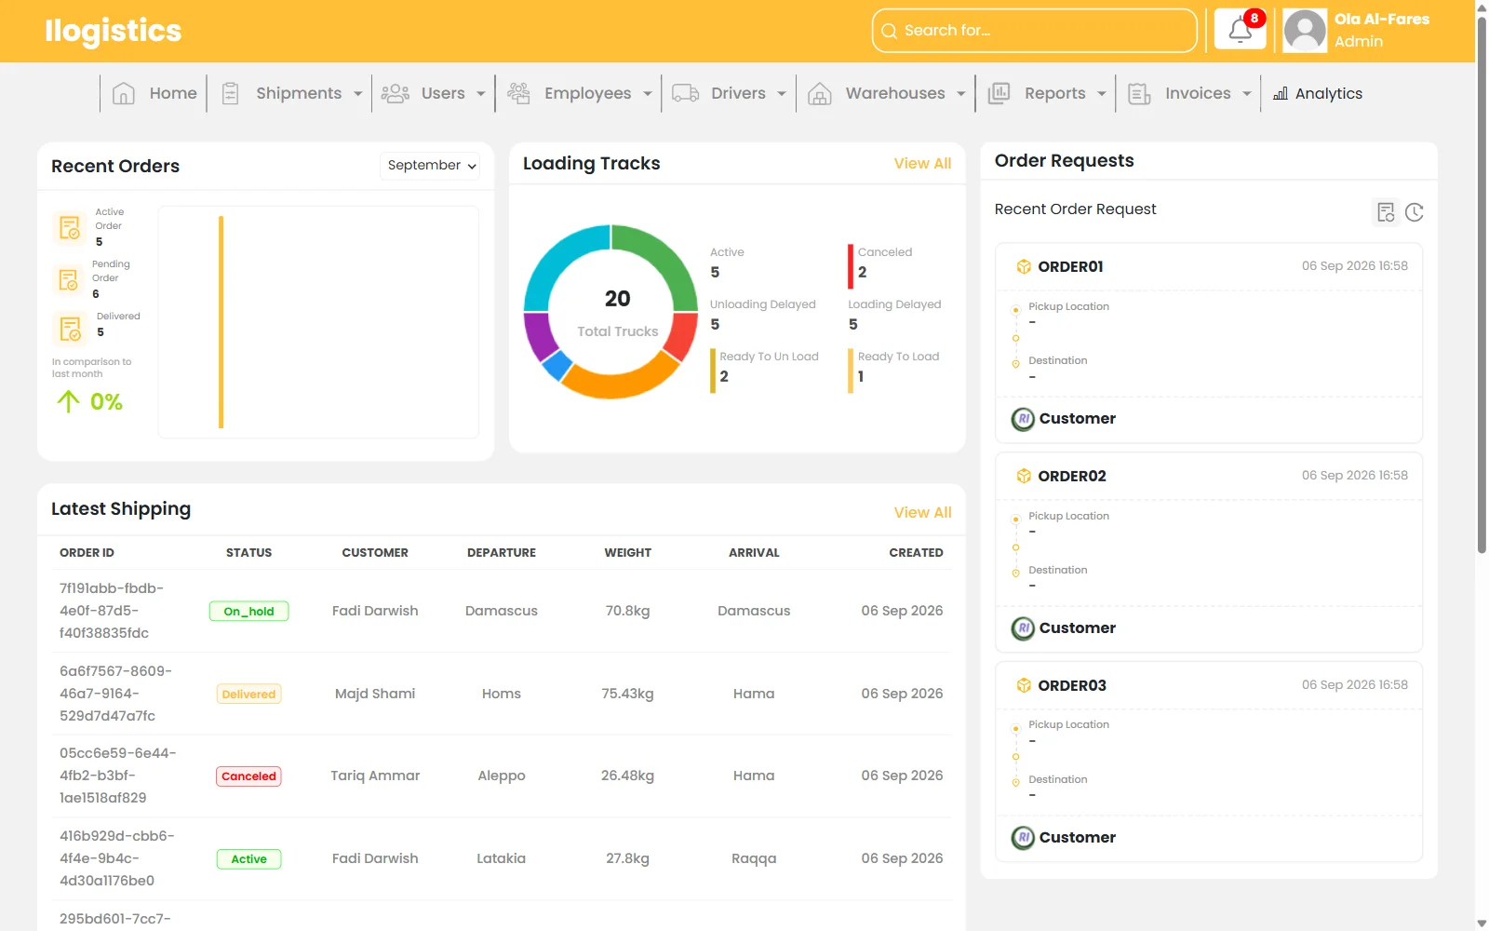The image size is (1489, 931).
Task: Click the order list icon beside Recent Order Request
Action: (x=1386, y=212)
